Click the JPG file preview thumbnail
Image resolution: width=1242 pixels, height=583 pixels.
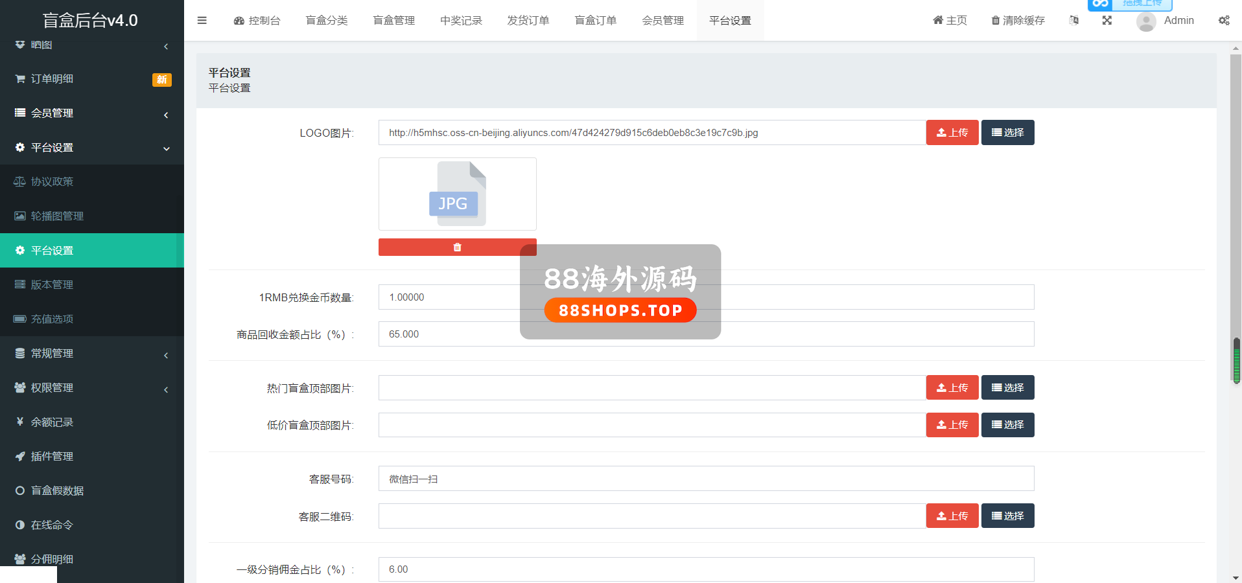tap(457, 194)
